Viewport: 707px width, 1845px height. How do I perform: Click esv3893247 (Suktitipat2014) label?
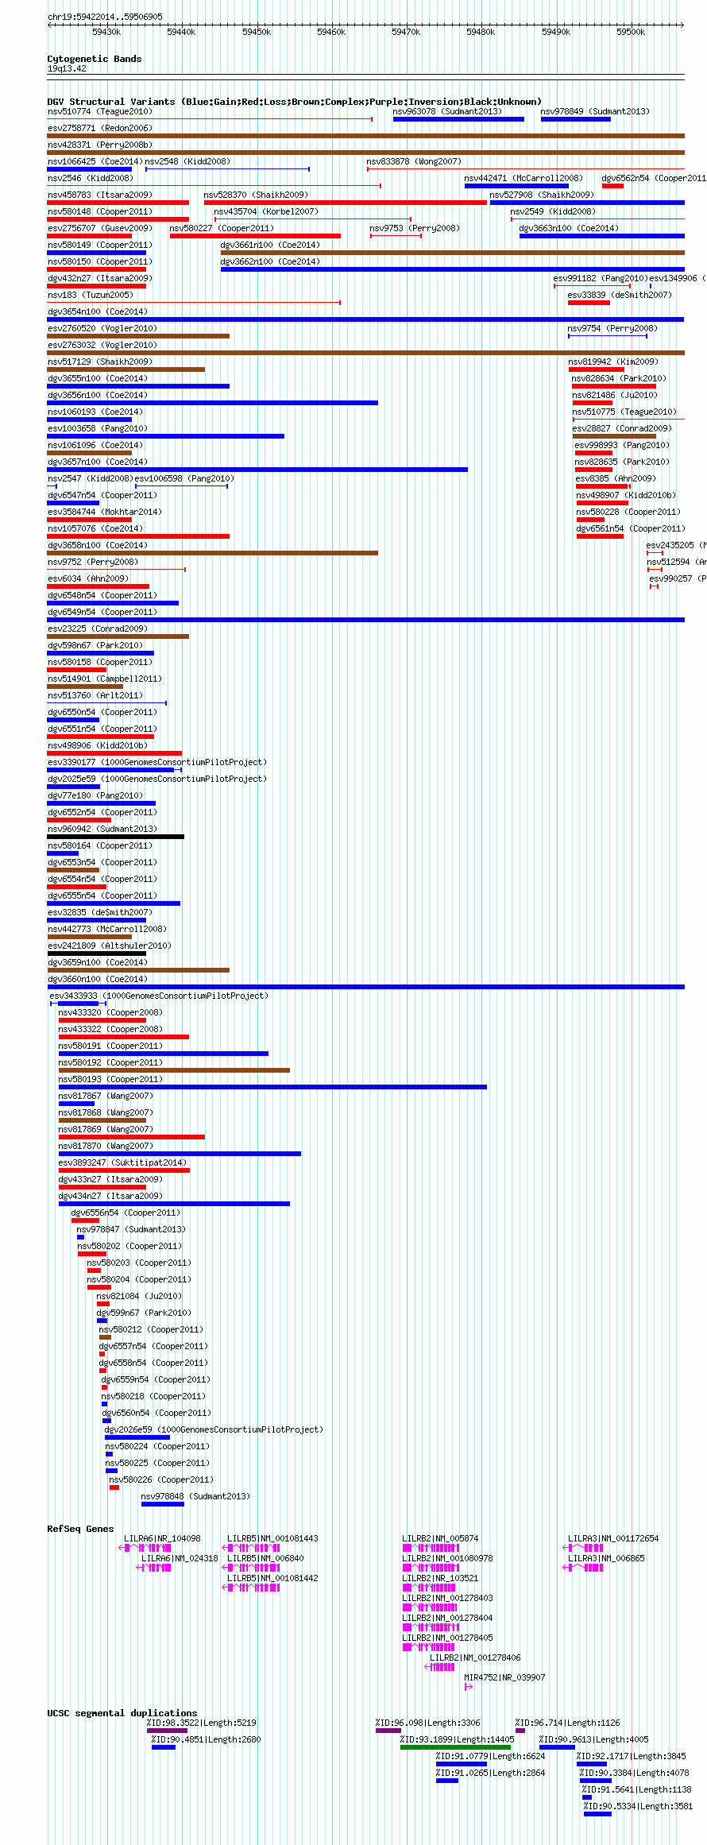(x=122, y=1162)
